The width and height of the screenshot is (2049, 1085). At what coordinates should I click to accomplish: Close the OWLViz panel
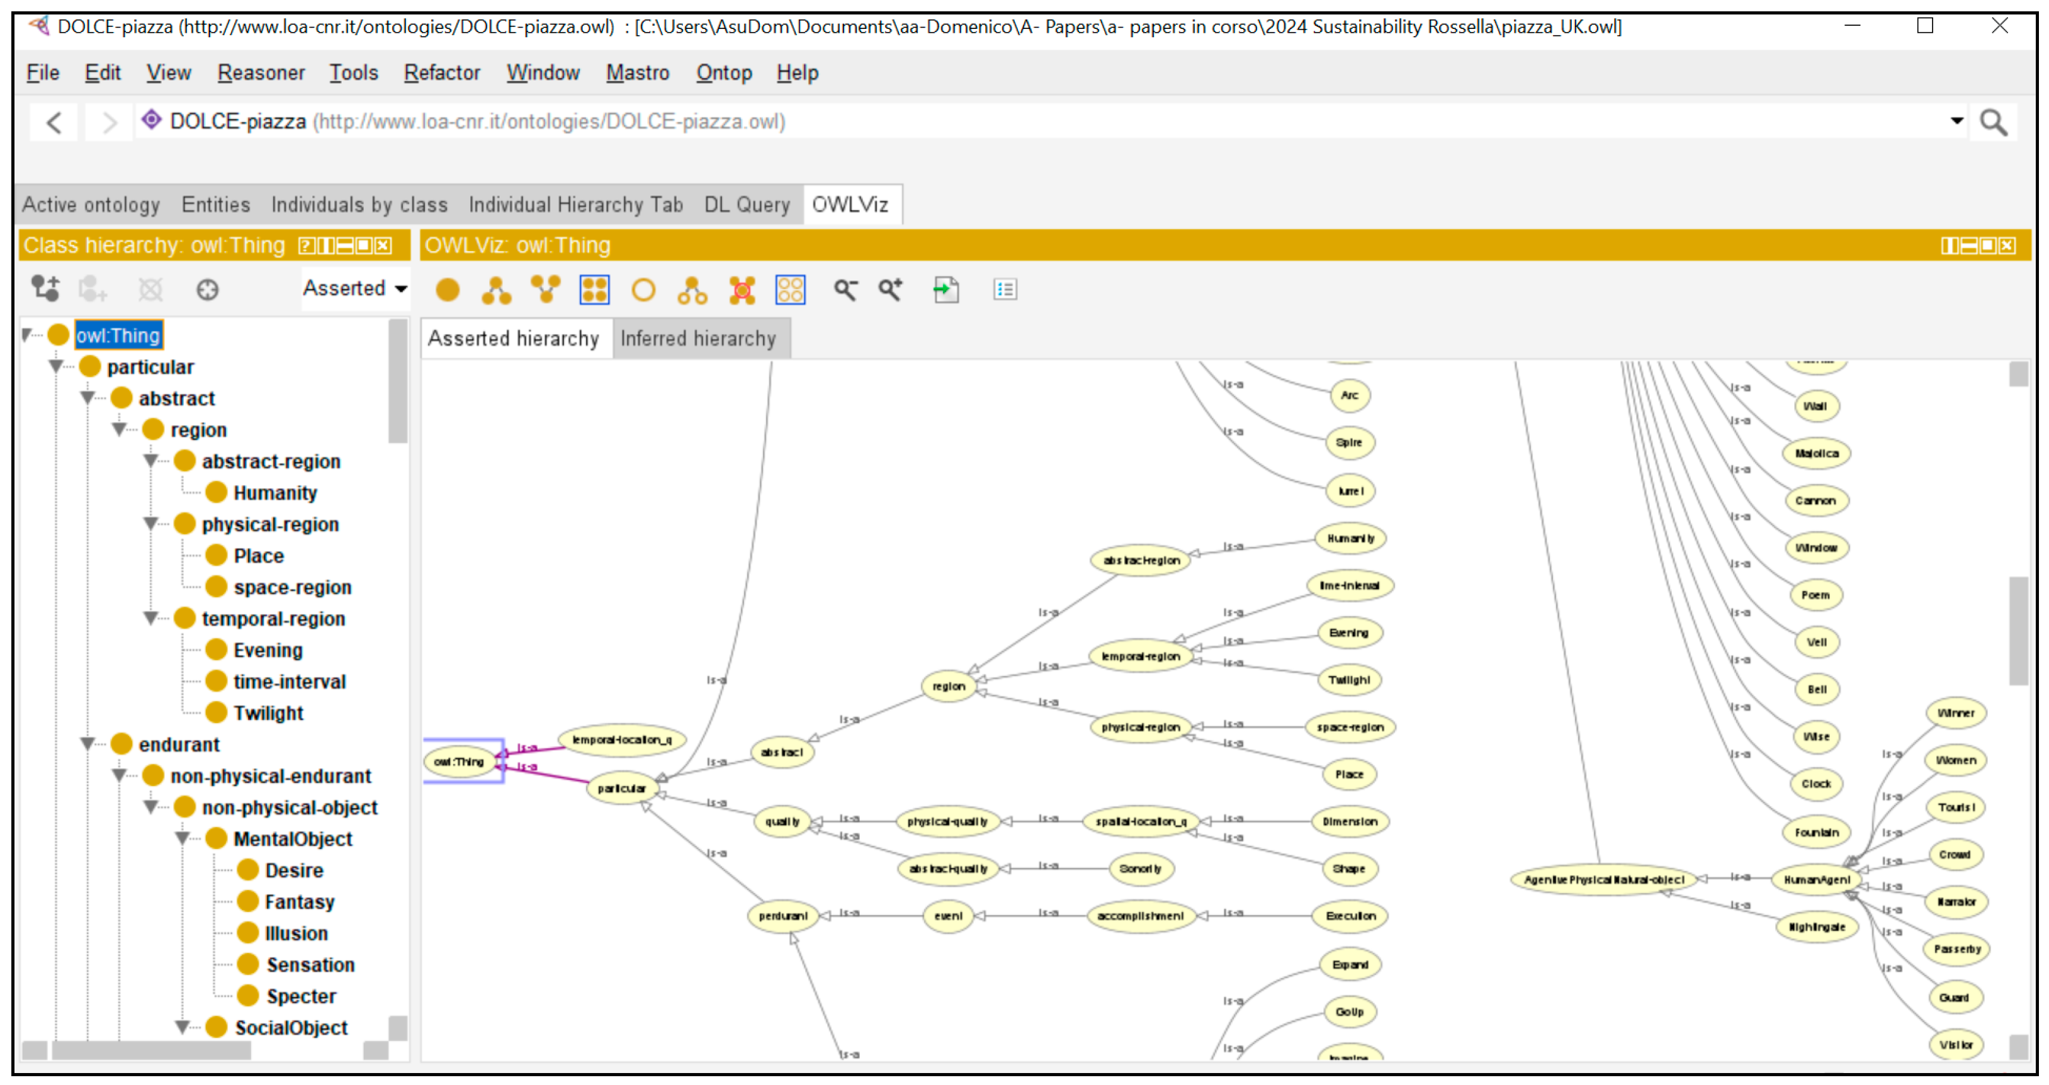click(x=2007, y=246)
